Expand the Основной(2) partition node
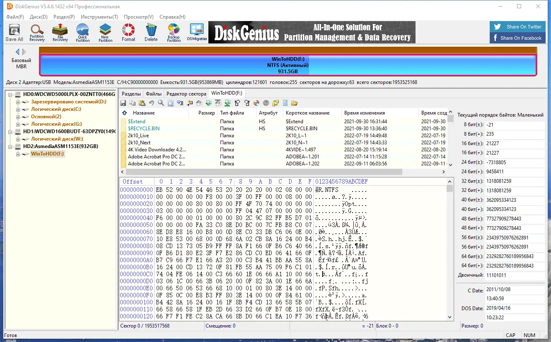The width and height of the screenshot is (551, 342). [x=18, y=117]
